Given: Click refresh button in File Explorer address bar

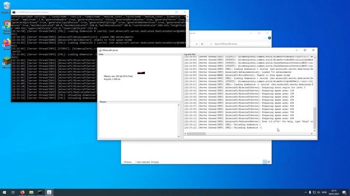Looking at the screenshot, I should [202, 44].
